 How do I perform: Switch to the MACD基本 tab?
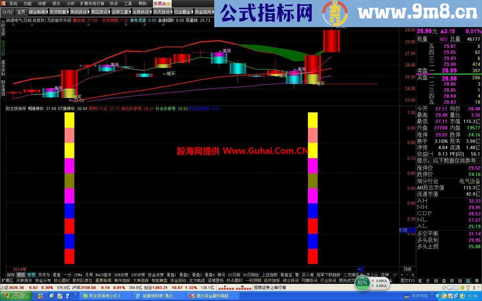103,275
